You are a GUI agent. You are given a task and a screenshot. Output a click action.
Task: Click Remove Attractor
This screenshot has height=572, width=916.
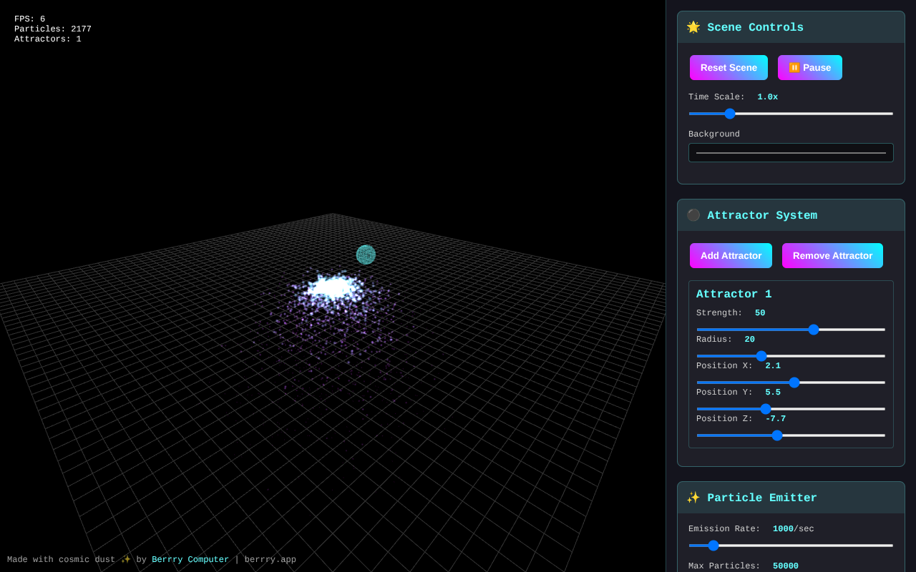tap(832, 255)
